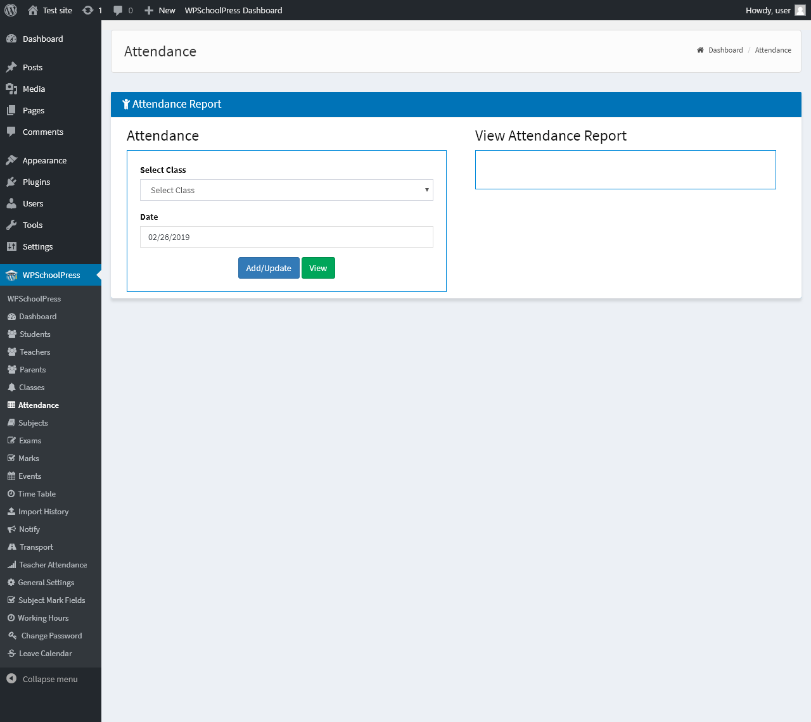Image resolution: width=811 pixels, height=722 pixels.
Task: Expand the Select Class dropdown
Action: [286, 190]
